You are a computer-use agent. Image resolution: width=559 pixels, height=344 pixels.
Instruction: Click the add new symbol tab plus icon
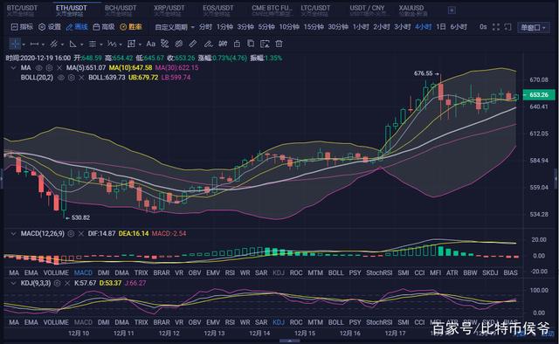452,10
